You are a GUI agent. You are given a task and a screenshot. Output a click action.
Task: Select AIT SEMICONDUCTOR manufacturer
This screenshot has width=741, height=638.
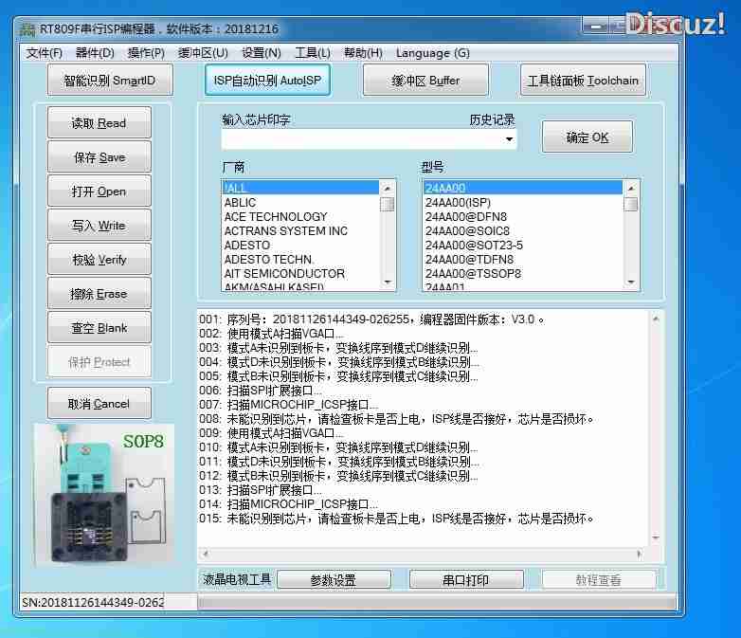[300, 273]
